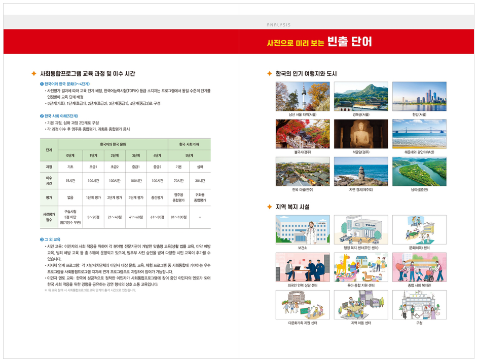The image size is (478, 362).
Task: Click the 다문화가족 지원 센터 illustration
Action: coord(303,304)
